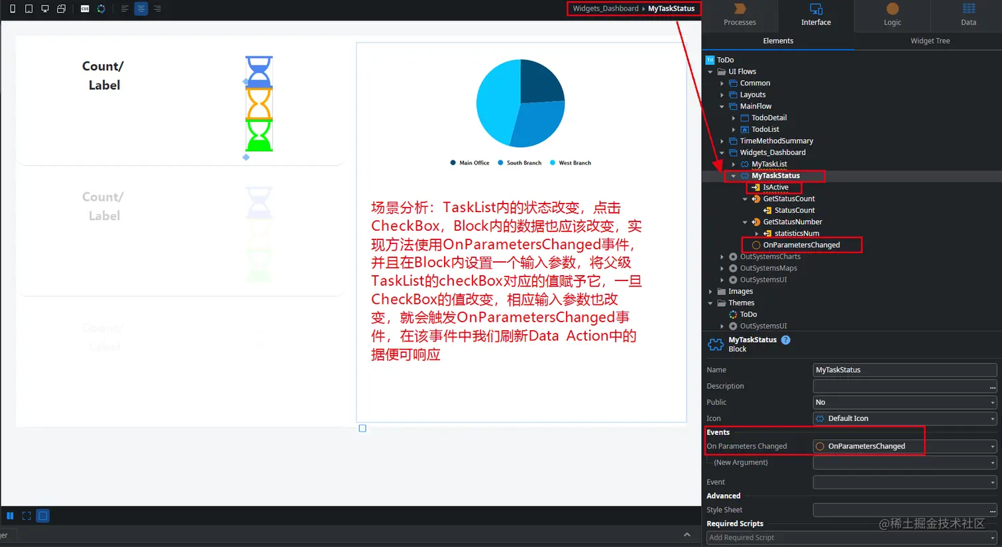
Task: Expand the MyTaskList block
Action: click(734, 164)
